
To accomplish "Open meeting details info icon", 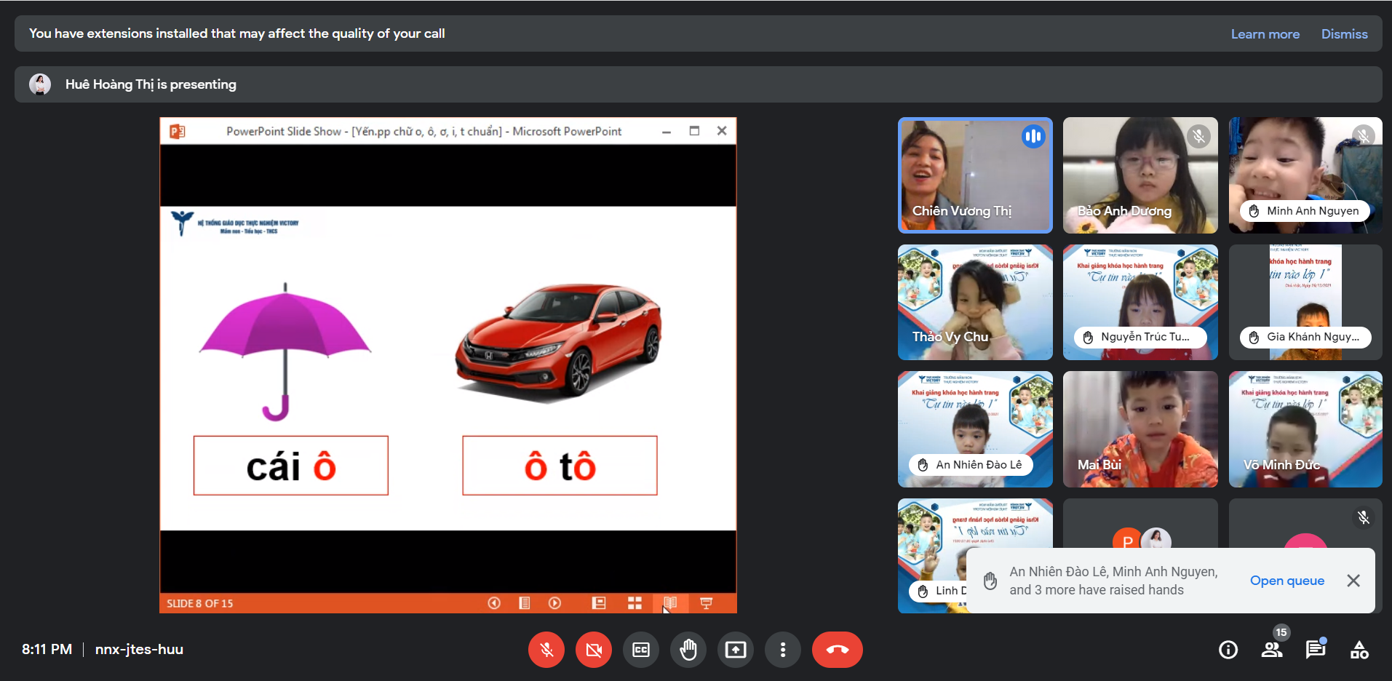I will coord(1228,650).
